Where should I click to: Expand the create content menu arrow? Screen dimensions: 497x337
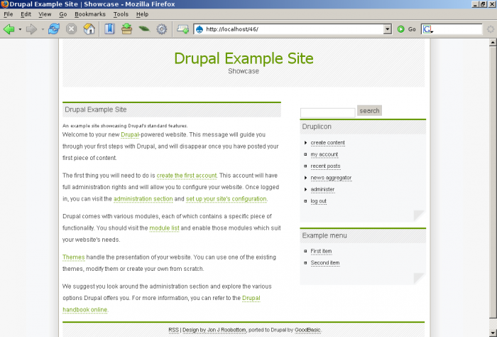(305, 143)
